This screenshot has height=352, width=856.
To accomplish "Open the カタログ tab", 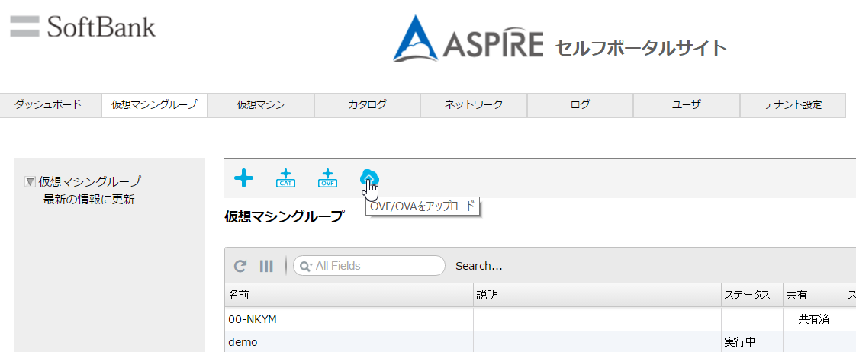I will [368, 104].
